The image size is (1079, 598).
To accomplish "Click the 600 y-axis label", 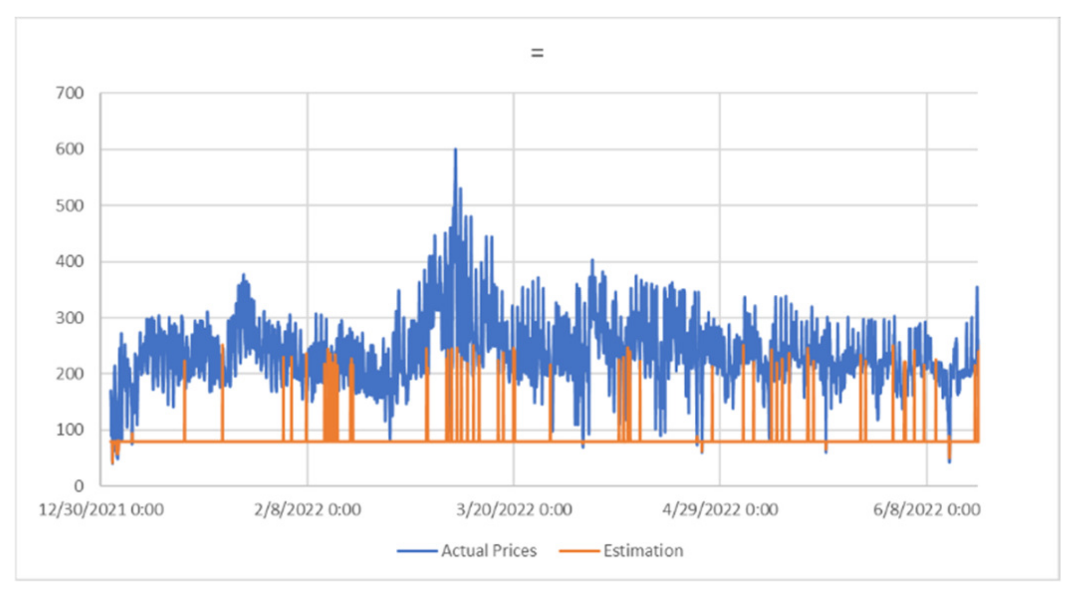I will click(69, 149).
